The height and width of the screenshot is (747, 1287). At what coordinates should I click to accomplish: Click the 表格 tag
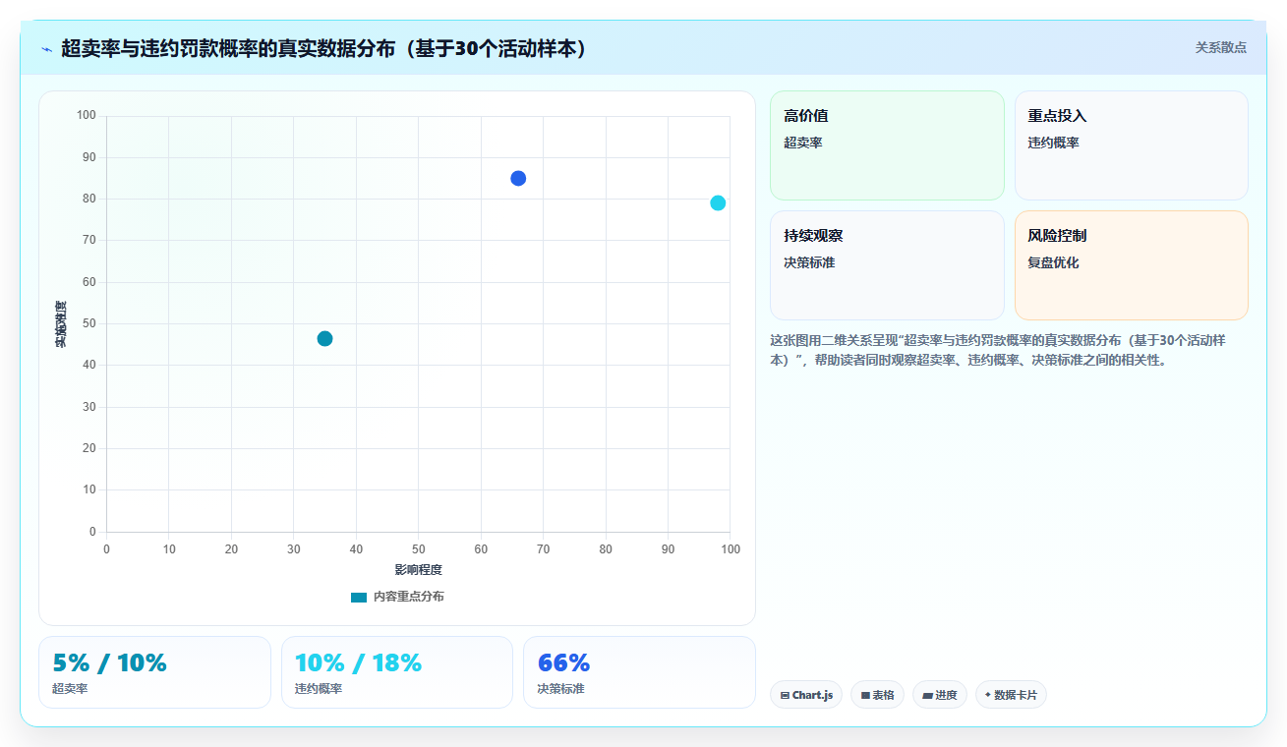point(877,695)
